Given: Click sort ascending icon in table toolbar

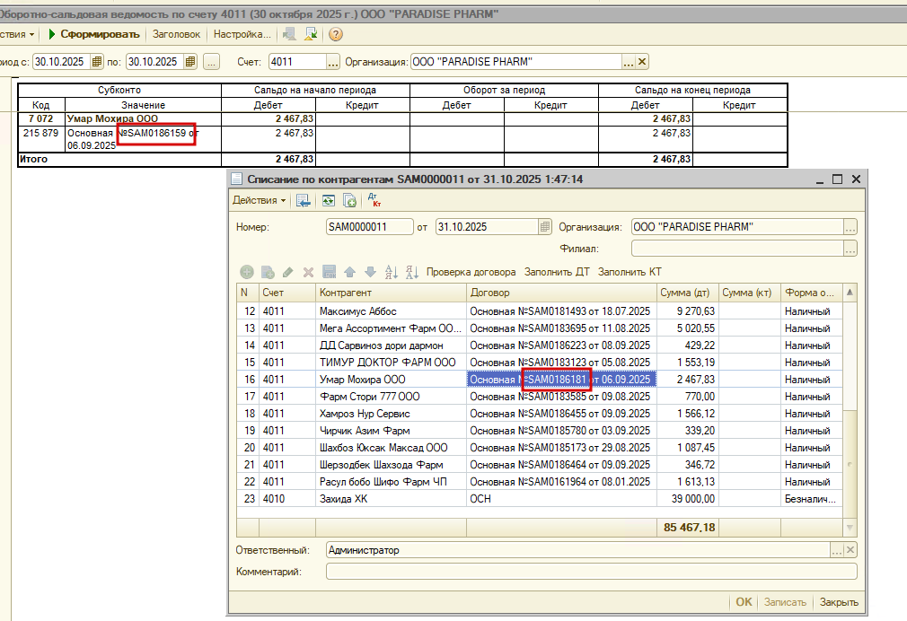Looking at the screenshot, I should [x=391, y=272].
